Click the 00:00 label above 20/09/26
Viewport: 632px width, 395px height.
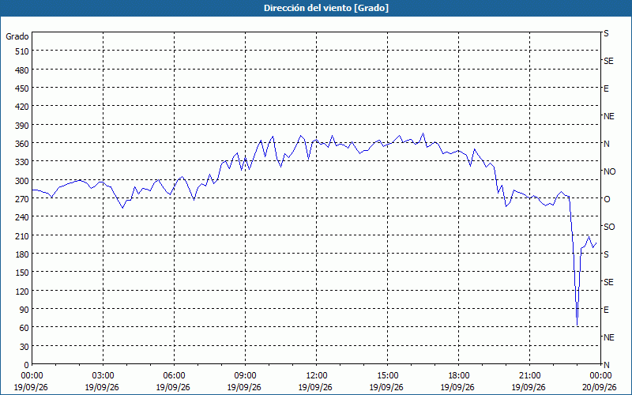pos(600,376)
